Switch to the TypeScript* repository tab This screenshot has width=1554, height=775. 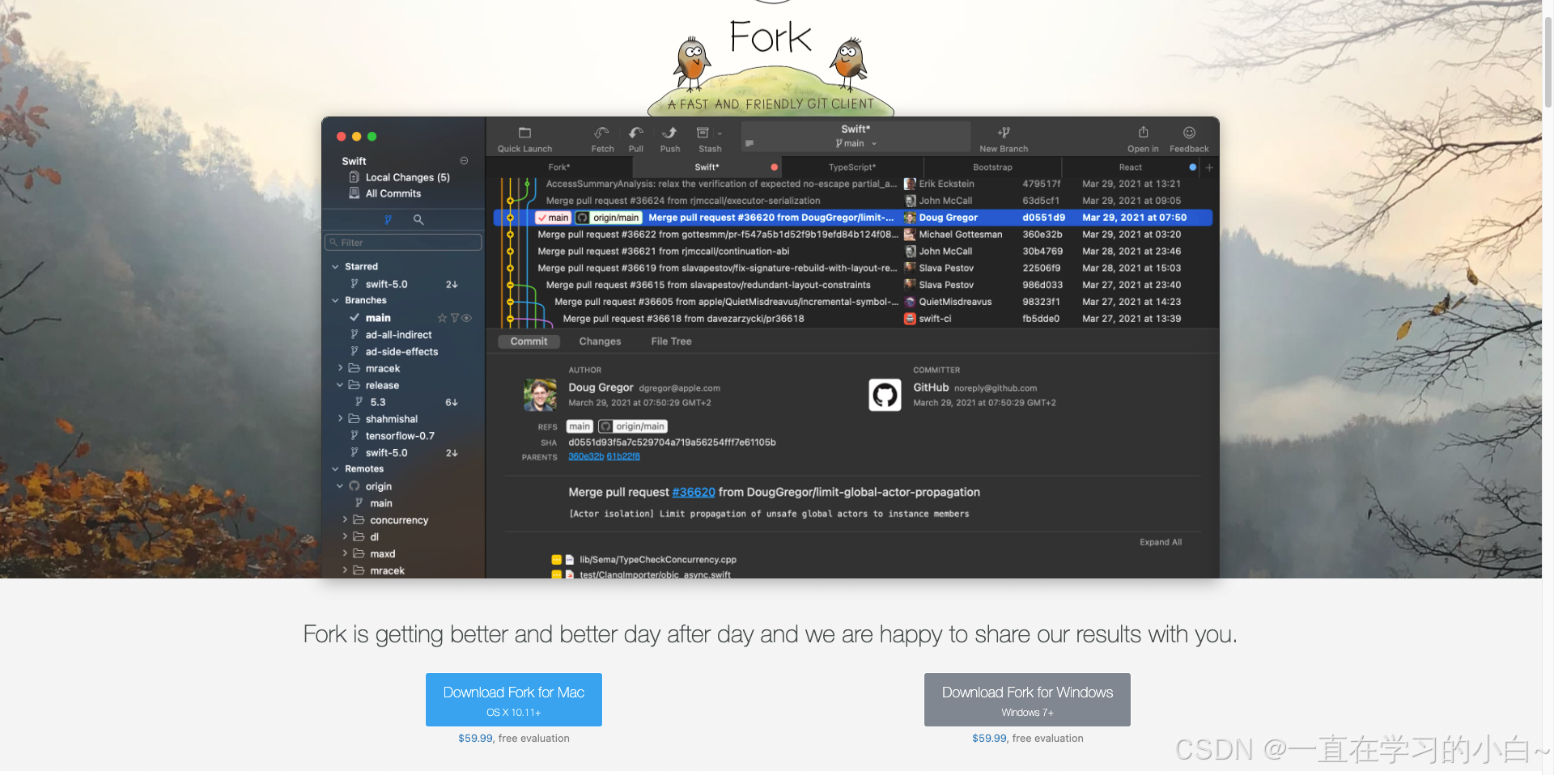tap(851, 167)
